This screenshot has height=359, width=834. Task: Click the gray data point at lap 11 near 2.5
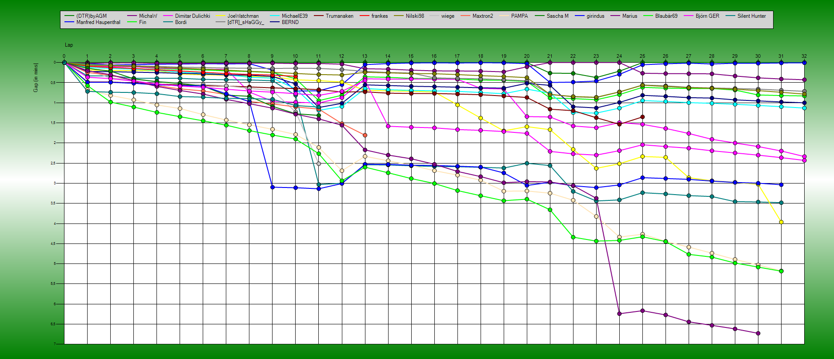point(318,164)
